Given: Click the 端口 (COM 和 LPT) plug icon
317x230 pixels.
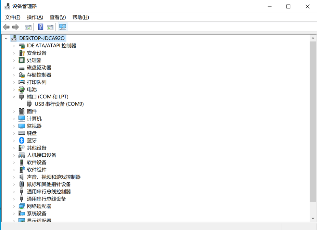Looking at the screenshot, I should click(21, 97).
